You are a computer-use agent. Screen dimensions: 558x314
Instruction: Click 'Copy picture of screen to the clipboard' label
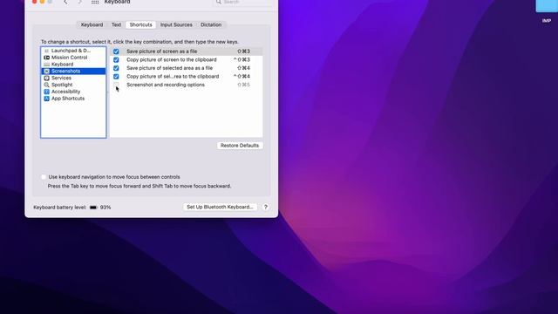pyautogui.click(x=172, y=60)
